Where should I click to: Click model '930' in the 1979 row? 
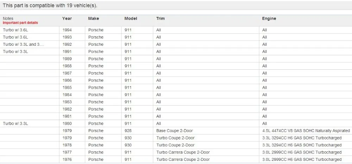point(128,138)
